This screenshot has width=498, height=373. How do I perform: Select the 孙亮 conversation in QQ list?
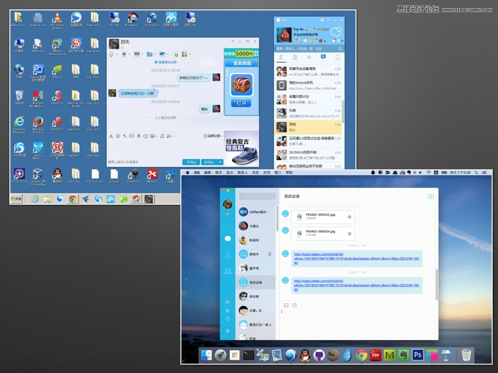coord(308,113)
